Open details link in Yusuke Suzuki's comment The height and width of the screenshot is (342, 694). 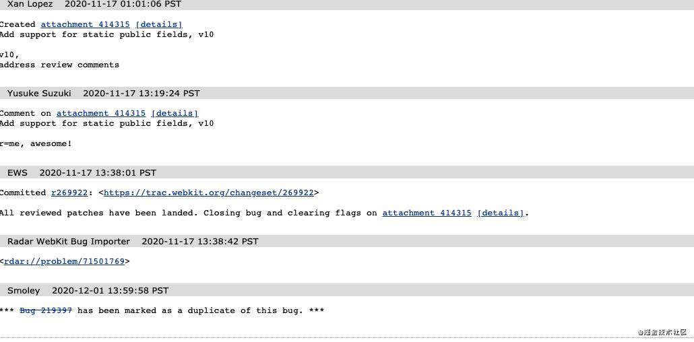tap(175, 113)
